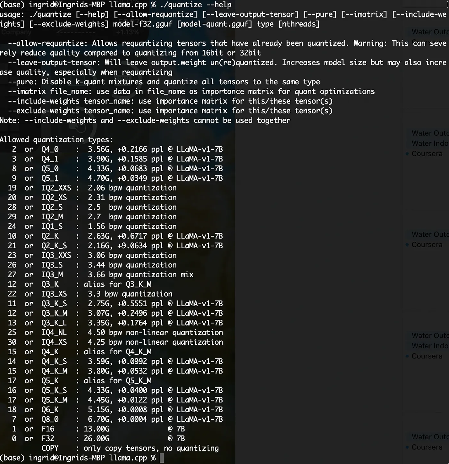Click the 'Allowed quantization types:' heading
Image resolution: width=449 pixels, height=464 pixels.
[56, 140]
